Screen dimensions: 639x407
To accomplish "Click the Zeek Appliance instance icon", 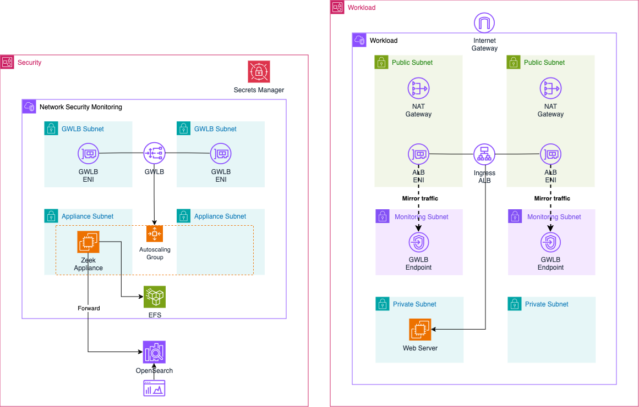I will (x=88, y=242).
